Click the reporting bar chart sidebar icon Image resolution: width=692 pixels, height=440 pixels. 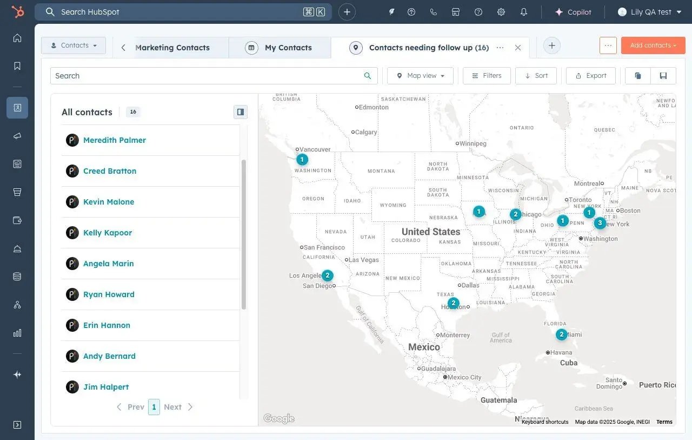click(x=17, y=333)
